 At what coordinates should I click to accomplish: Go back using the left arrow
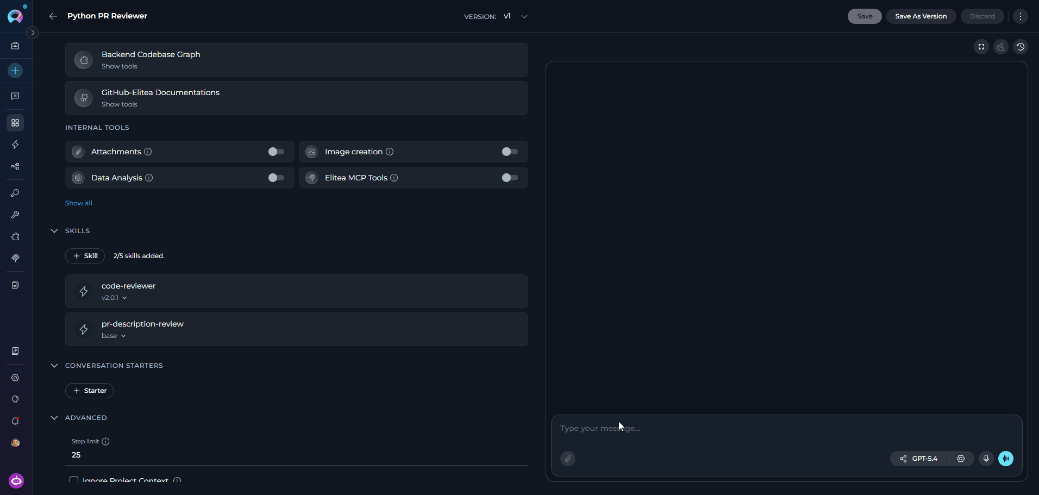[x=53, y=16]
